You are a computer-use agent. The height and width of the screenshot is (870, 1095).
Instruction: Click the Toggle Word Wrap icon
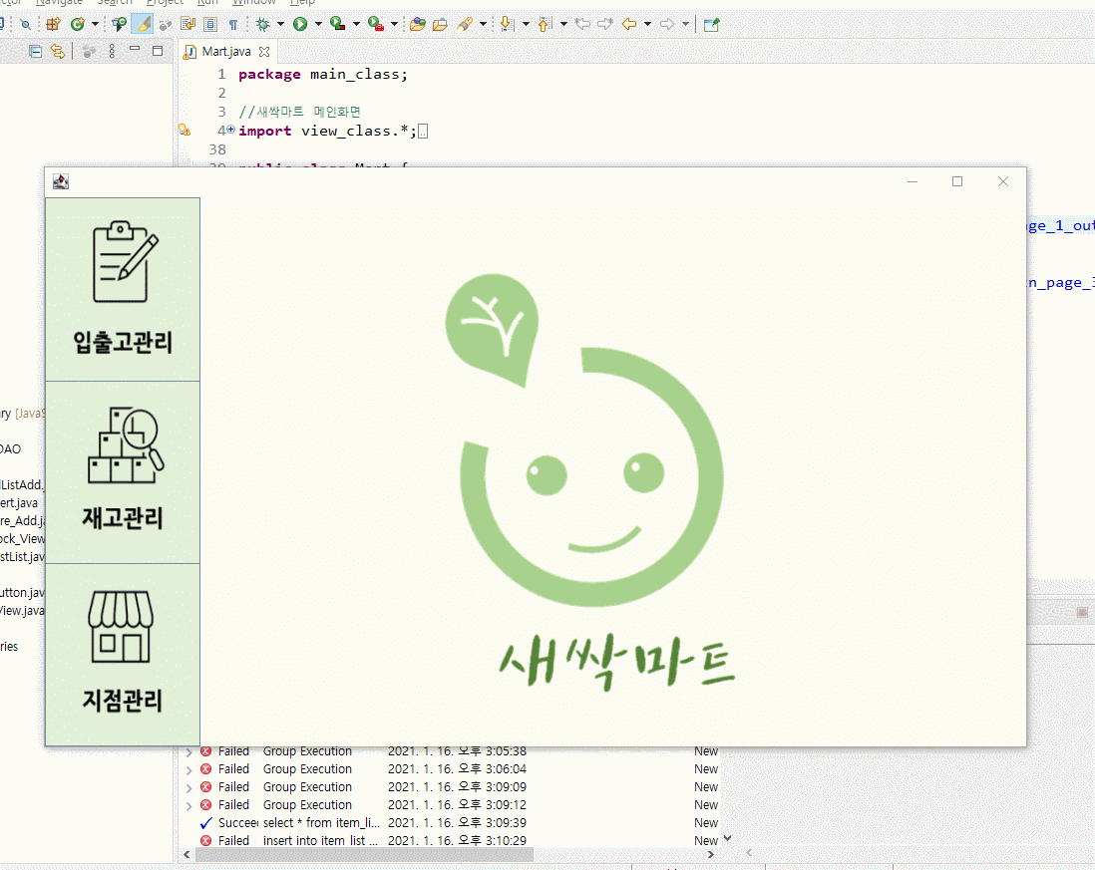[x=187, y=25]
